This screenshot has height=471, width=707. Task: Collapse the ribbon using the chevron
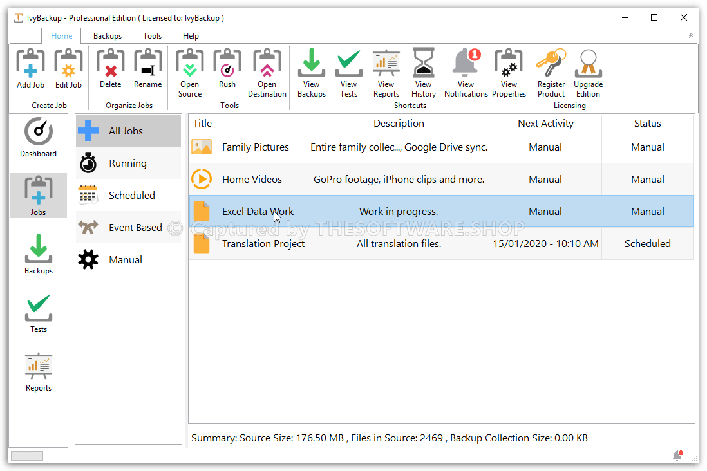(691, 36)
